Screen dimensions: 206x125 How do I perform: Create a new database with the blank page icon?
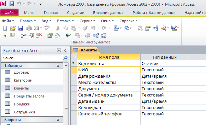coord(5,28)
